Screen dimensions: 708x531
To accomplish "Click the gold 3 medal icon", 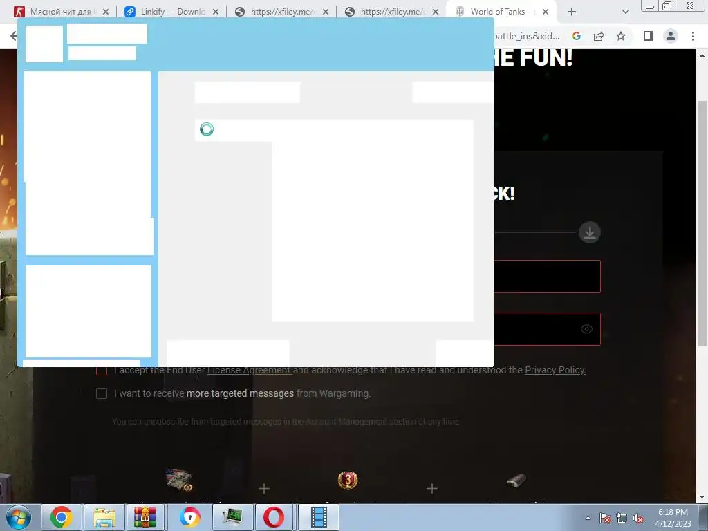I will [348, 480].
